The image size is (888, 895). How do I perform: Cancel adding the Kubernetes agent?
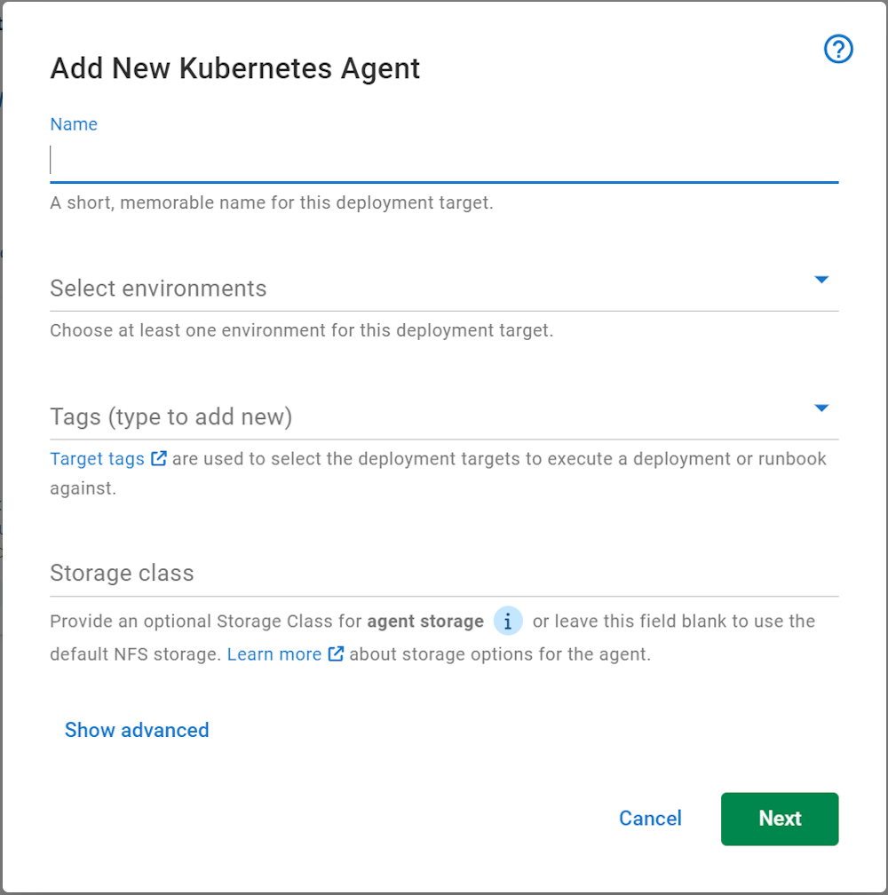[x=650, y=819]
